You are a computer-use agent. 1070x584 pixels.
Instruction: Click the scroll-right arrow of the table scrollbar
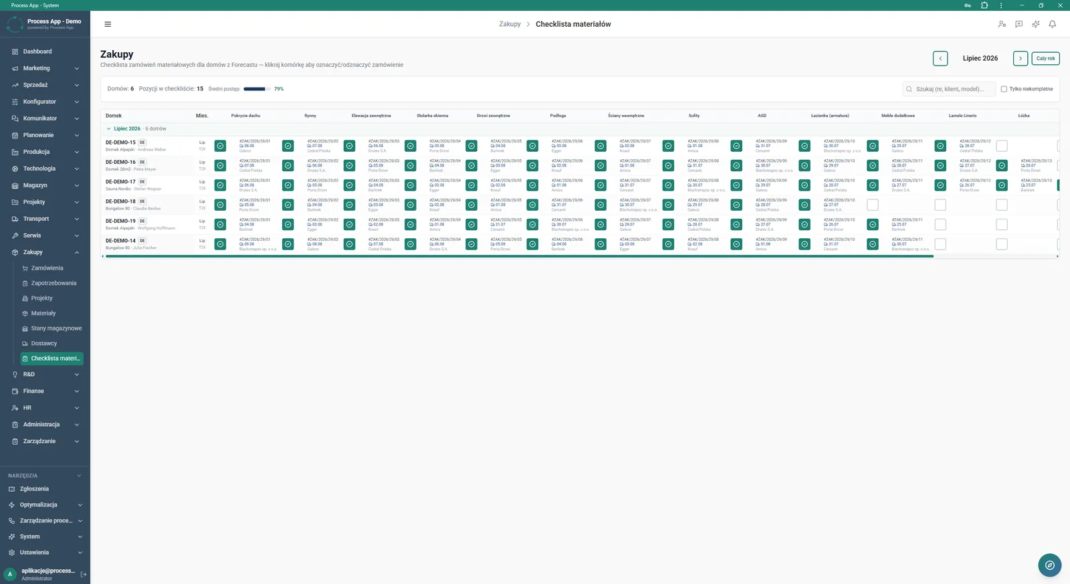tap(1057, 256)
